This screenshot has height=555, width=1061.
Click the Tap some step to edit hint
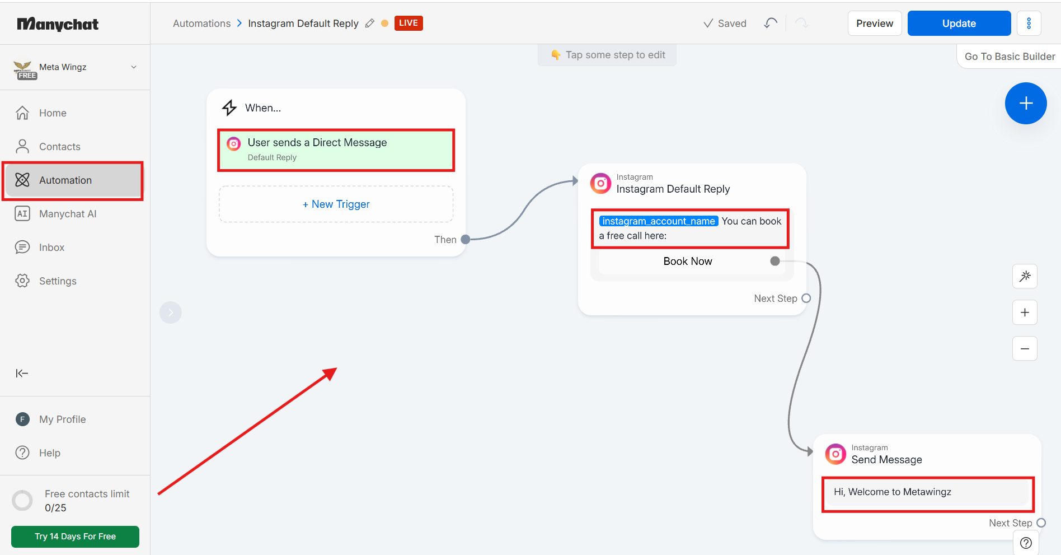pyautogui.click(x=607, y=55)
